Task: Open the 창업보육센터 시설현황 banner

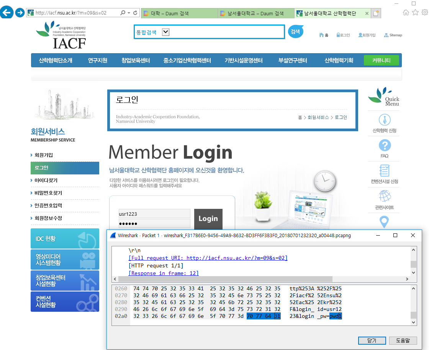Action: (65, 281)
